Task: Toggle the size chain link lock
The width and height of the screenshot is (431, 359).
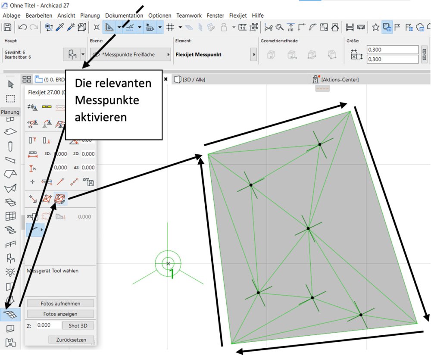Action: (424, 54)
